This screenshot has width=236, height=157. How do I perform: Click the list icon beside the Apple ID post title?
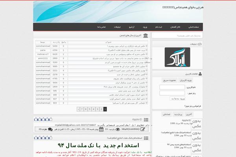click(146, 120)
